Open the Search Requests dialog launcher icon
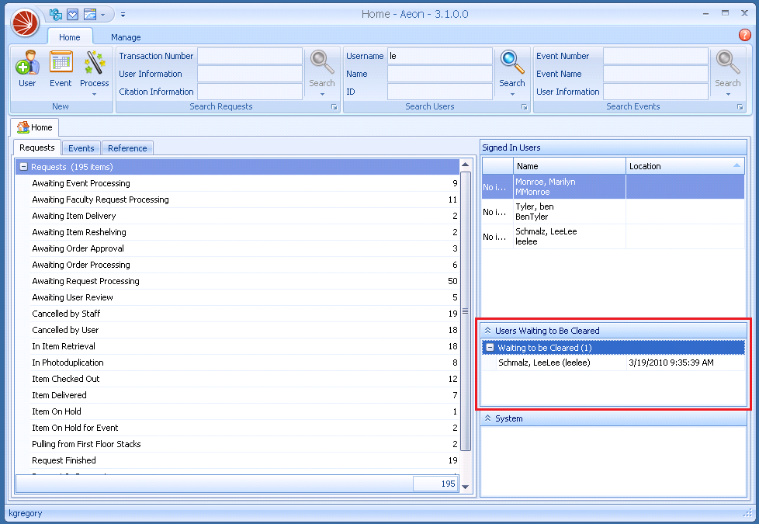Viewport: 759px width, 524px height. (334, 107)
